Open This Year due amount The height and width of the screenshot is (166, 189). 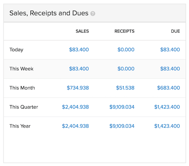[167, 126]
